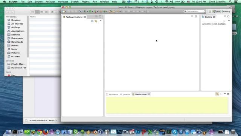Open the Package Explorer view menu
This screenshot has height=136, width=241.
(x=101, y=20)
